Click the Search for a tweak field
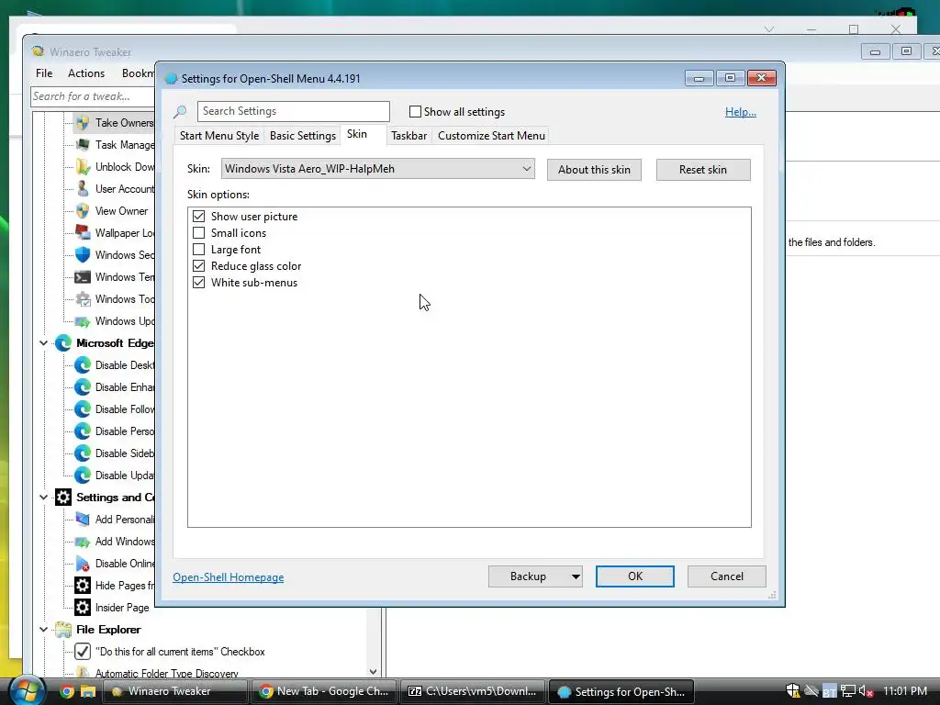Image resolution: width=940 pixels, height=705 pixels. pos(93,96)
